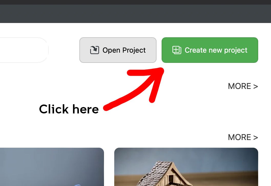This screenshot has height=186, width=271.
Task: Click the black title bar strip
Action: tap(135, 2)
